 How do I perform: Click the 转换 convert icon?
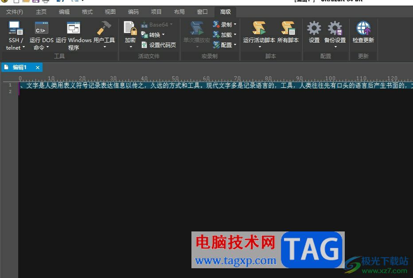click(x=144, y=35)
